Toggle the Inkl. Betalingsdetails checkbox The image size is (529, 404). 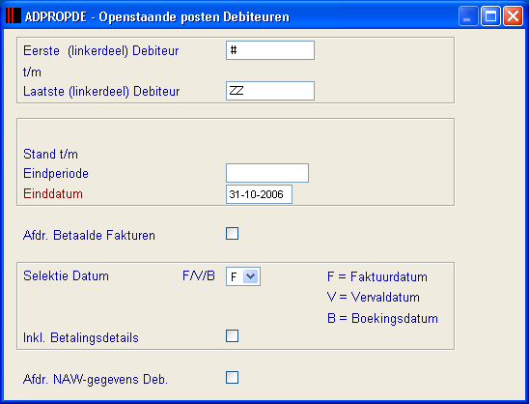pos(232,336)
